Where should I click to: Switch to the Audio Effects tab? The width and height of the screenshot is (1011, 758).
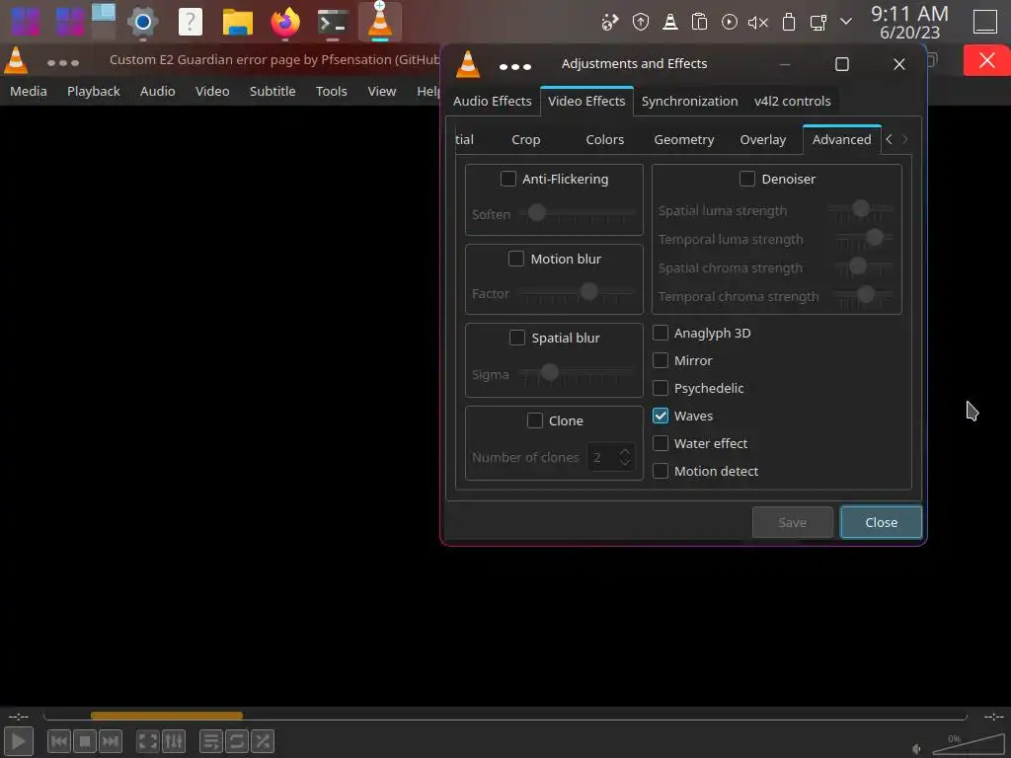492,102
